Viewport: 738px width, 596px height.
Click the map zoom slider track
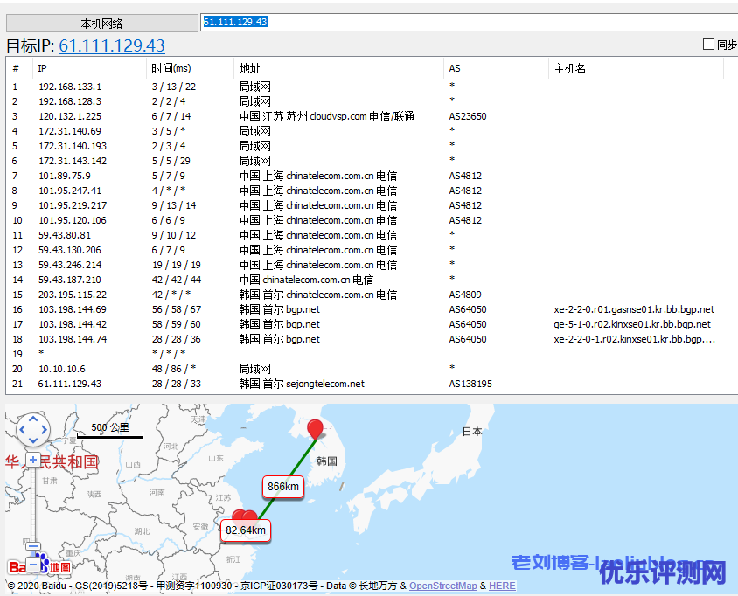click(x=33, y=507)
